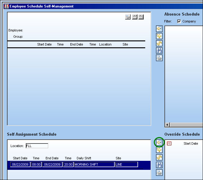Click the Company label beside the filter checkbox
The width and height of the screenshot is (203, 180).
tap(189, 21)
